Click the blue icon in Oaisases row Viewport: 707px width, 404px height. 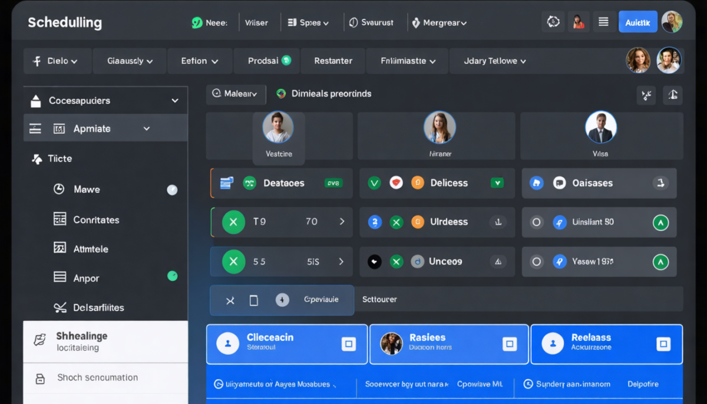536,183
